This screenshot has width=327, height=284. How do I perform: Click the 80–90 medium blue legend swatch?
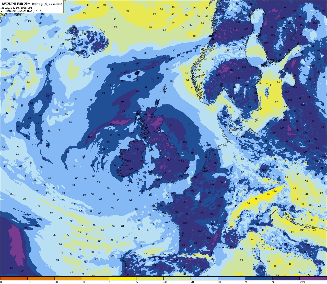[x=231, y=278]
